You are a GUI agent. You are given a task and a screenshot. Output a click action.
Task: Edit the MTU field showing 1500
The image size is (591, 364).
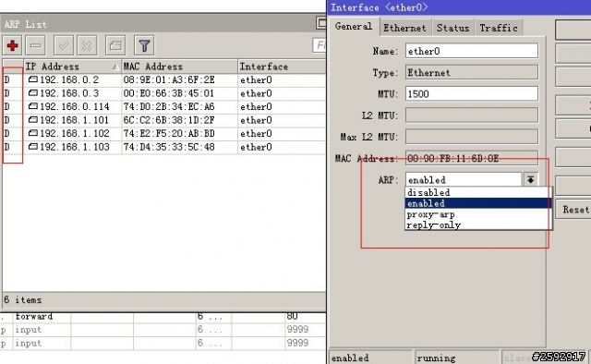472,93
